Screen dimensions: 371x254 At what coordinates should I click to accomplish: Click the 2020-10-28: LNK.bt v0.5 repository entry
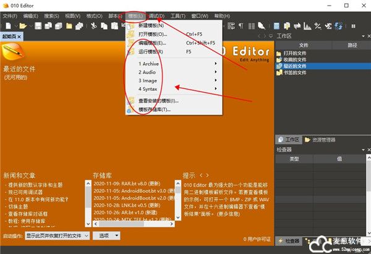pyautogui.click(x=127, y=205)
